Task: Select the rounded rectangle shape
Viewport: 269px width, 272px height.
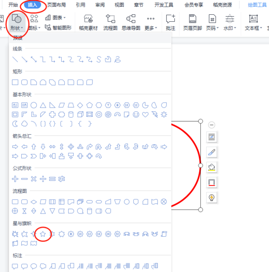Action: coord(24,82)
